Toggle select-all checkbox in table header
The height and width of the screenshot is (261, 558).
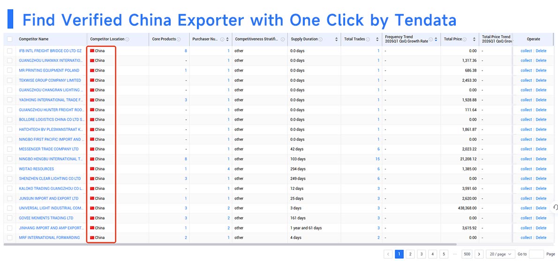(9, 39)
